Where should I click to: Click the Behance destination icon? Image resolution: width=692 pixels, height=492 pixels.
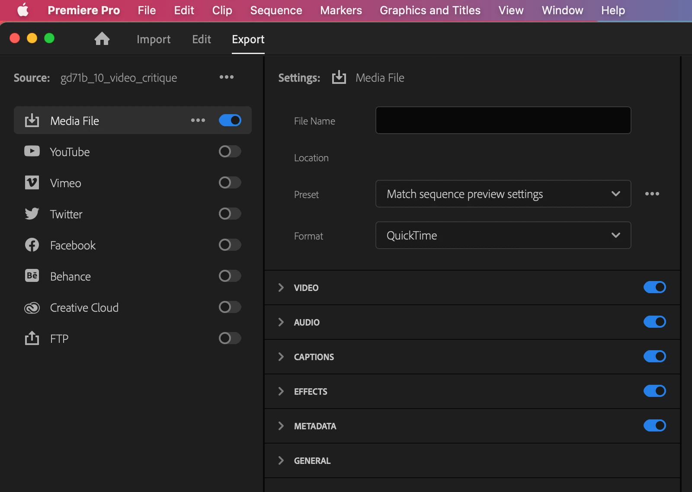pos(32,276)
